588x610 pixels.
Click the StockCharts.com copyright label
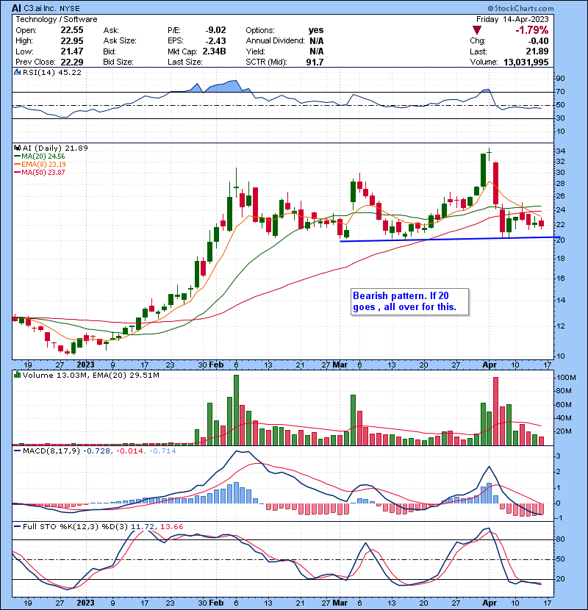[520, 8]
